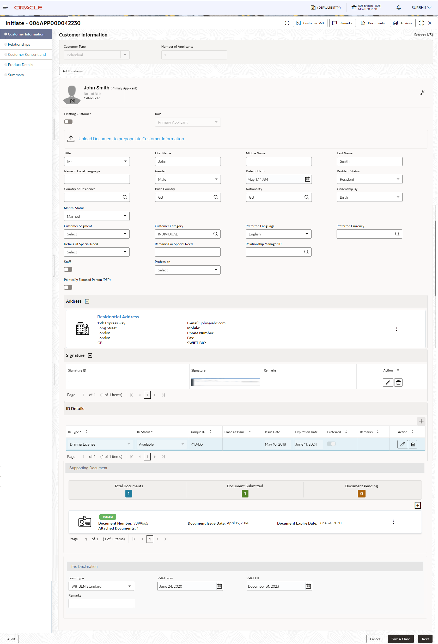Collapse John Smith applicant panel
Image resolution: width=438 pixels, height=644 pixels.
tap(422, 93)
